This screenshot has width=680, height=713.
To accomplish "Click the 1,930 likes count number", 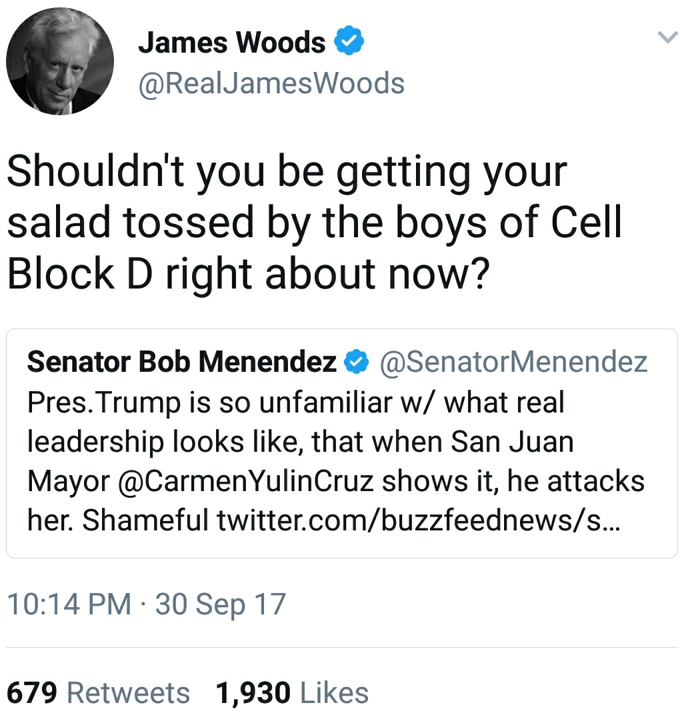I will click(x=253, y=692).
